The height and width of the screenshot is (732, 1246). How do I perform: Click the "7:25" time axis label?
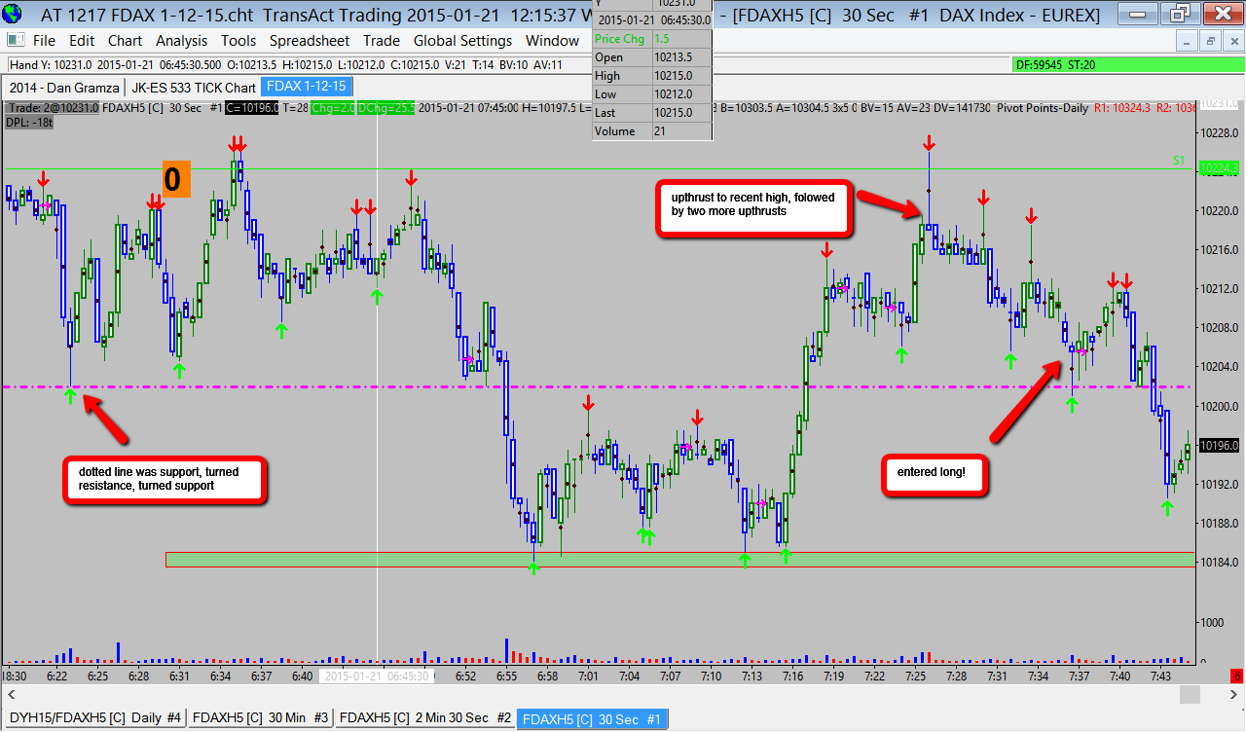pyautogui.click(x=916, y=676)
